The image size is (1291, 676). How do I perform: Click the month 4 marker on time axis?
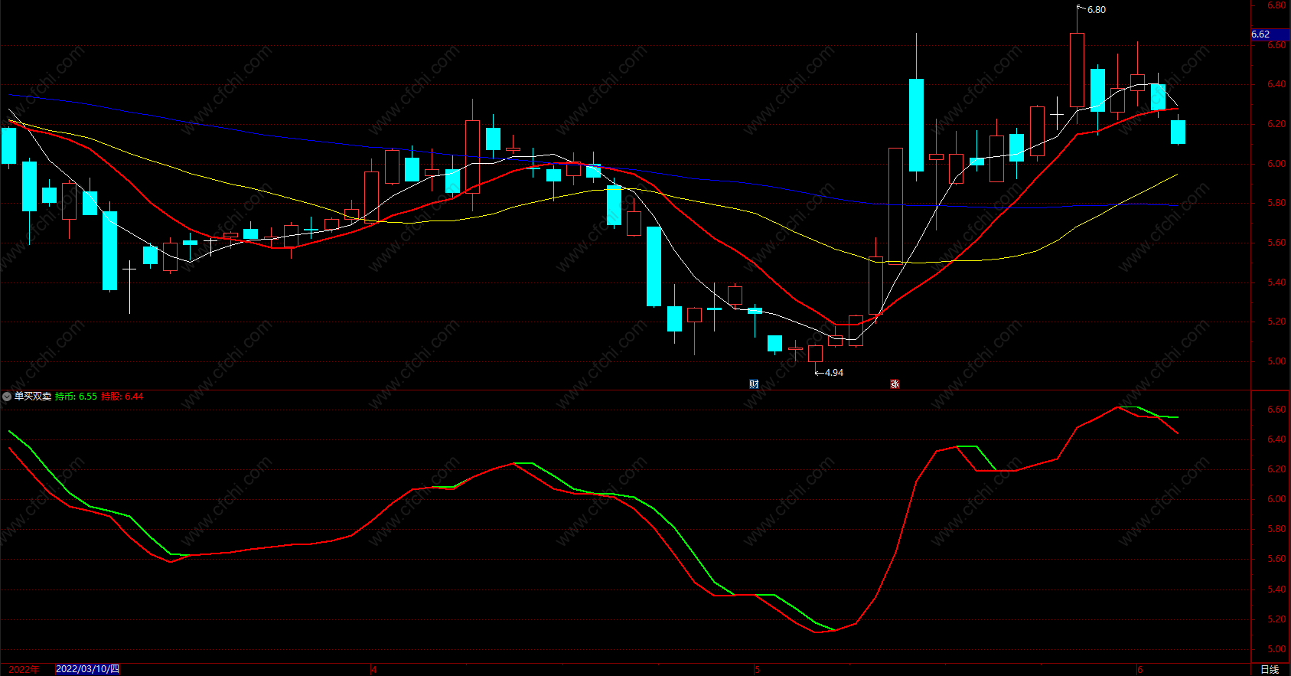[x=374, y=670]
